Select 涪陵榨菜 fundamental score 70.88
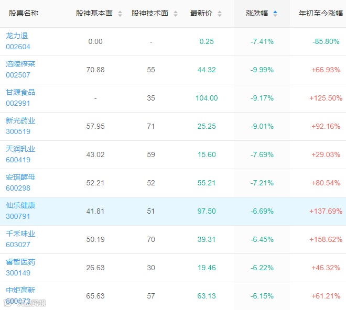The width and height of the screenshot is (346, 310). pos(95,70)
